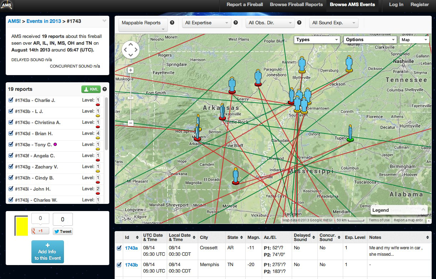Click the map pan control arrows
This screenshot has width=436, height=279.
pyautogui.click(x=131, y=50)
